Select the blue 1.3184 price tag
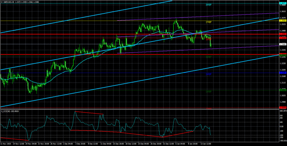The width and height of the screenshot is (287, 146). coord(282,73)
